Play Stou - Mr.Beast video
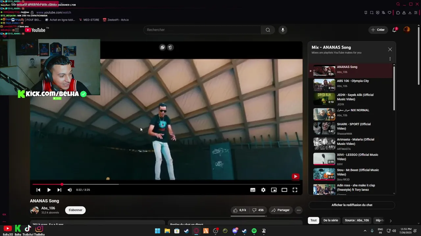 (x=351, y=175)
